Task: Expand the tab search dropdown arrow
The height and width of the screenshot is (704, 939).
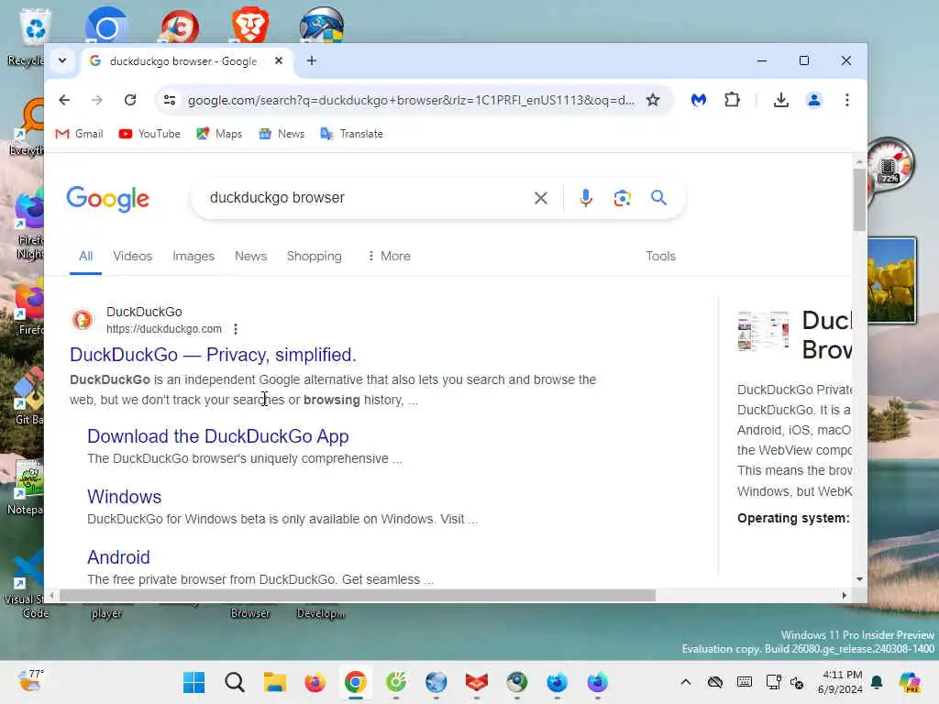Action: coord(62,60)
